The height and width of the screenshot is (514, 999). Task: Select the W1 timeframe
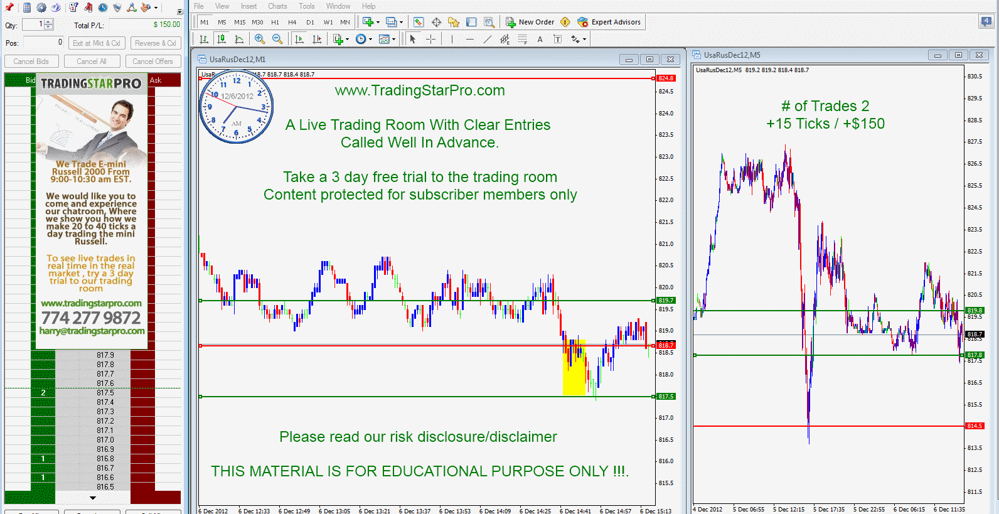pos(328,22)
